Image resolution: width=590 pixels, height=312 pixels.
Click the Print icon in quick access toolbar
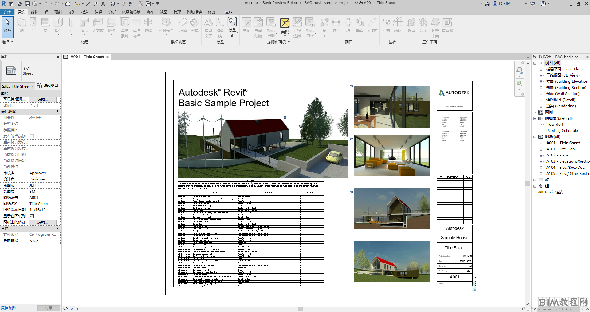(x=68, y=4)
